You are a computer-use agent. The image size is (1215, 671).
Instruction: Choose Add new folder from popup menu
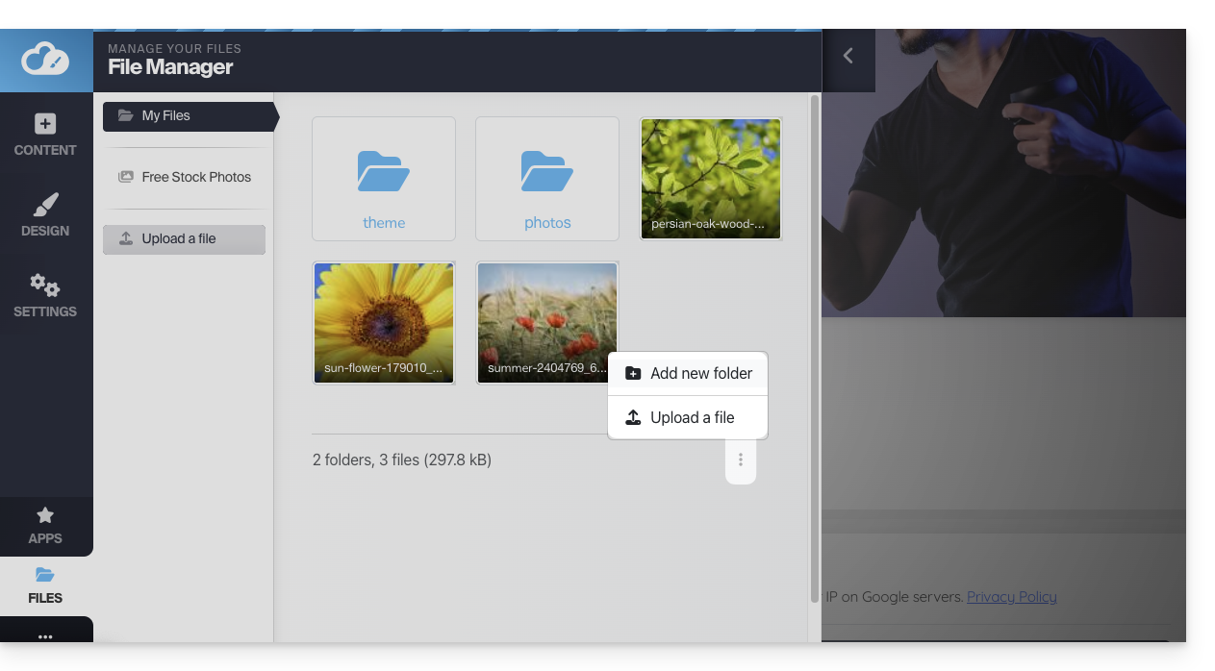(x=688, y=373)
